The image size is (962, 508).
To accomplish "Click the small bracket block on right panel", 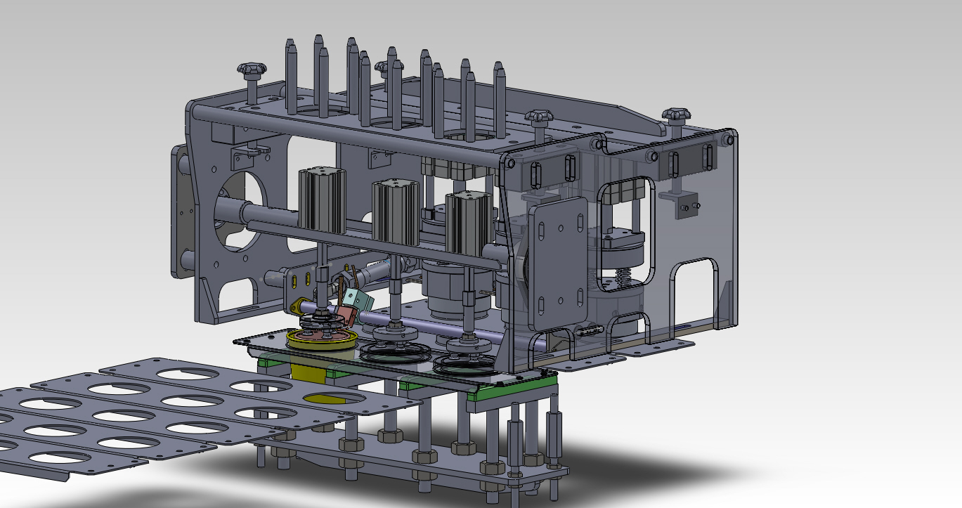I will (x=685, y=205).
